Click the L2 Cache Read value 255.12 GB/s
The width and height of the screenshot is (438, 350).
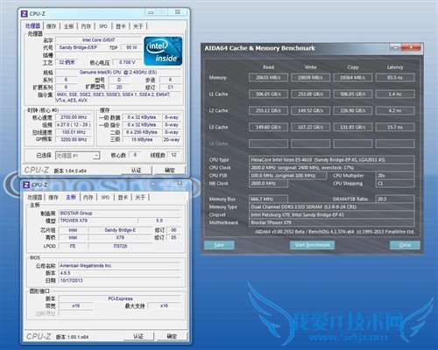coord(268,110)
